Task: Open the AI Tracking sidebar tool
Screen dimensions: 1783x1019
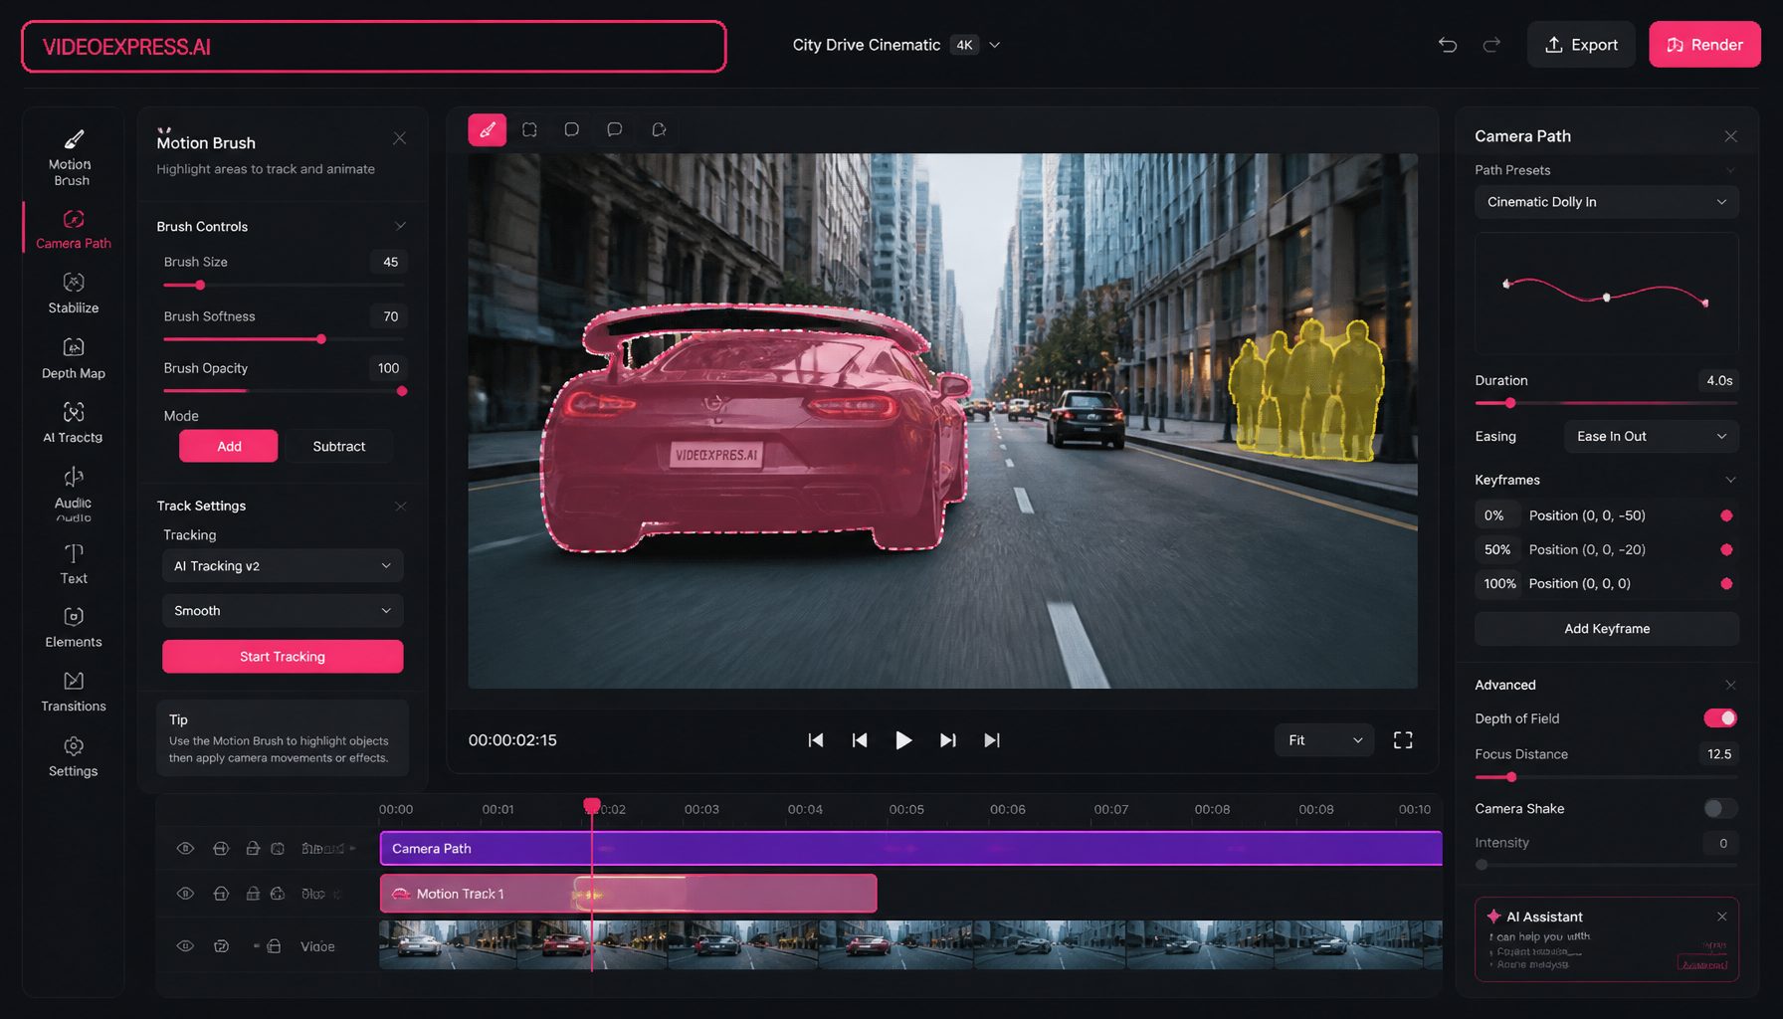Action: (73, 422)
